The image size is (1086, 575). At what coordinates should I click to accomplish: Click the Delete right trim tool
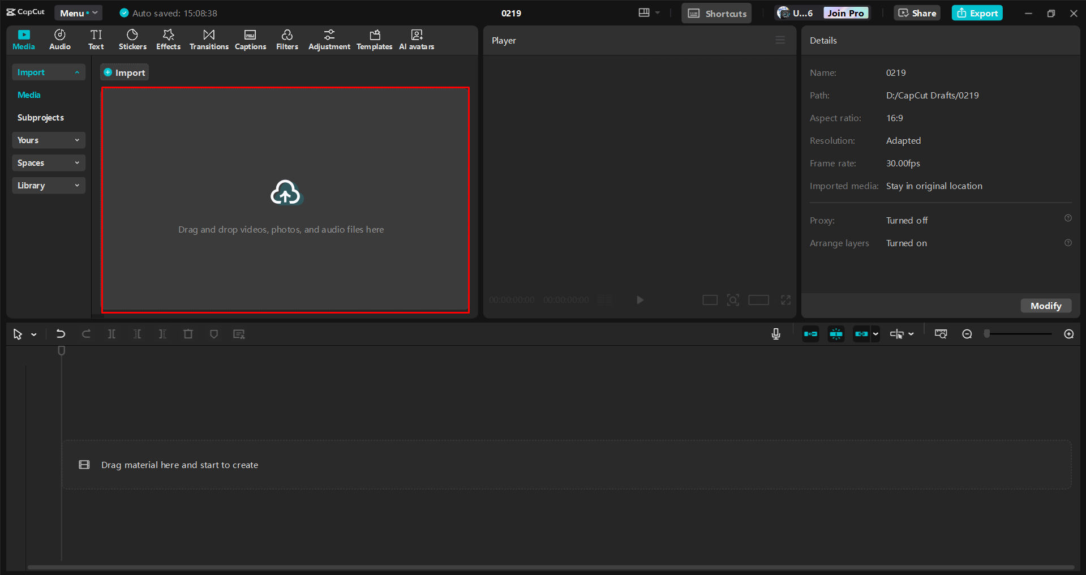tap(162, 334)
